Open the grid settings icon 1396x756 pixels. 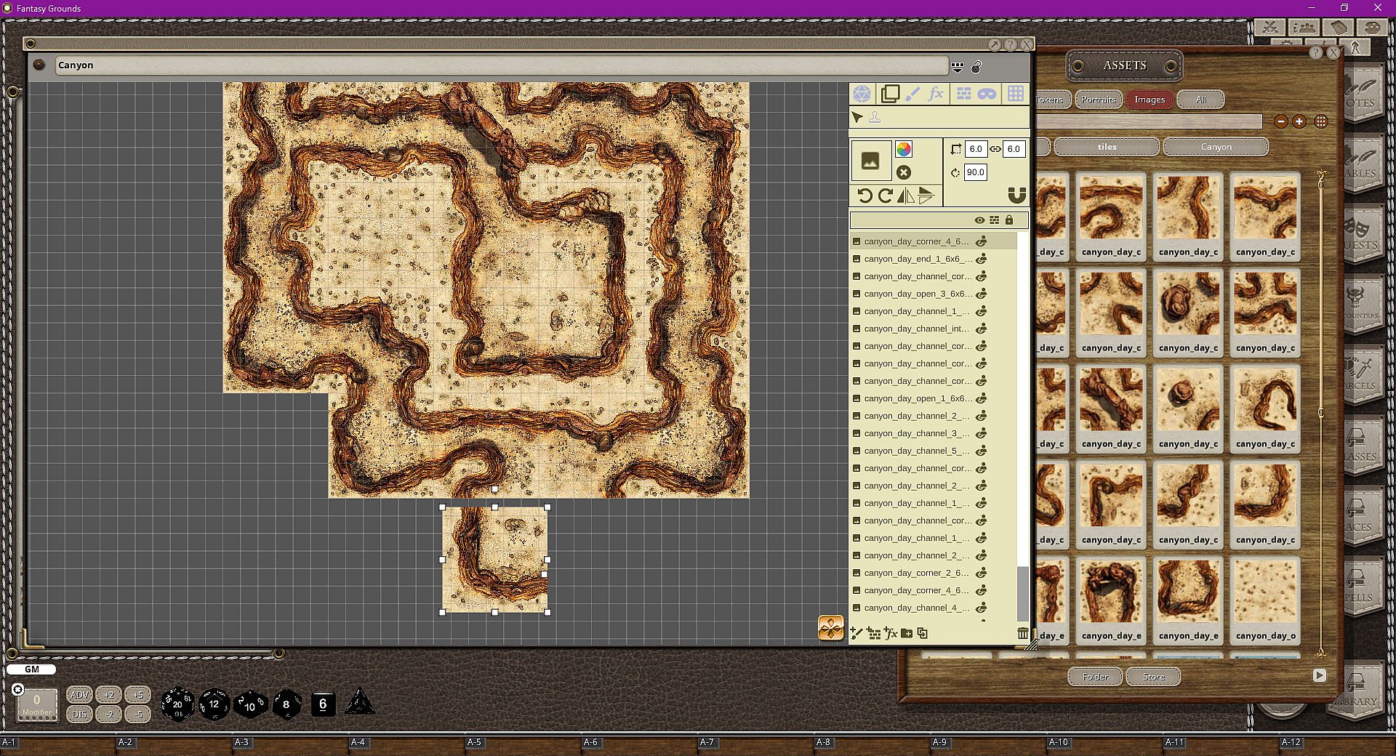point(1016,94)
